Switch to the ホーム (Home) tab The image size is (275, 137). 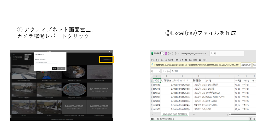pos(158,60)
